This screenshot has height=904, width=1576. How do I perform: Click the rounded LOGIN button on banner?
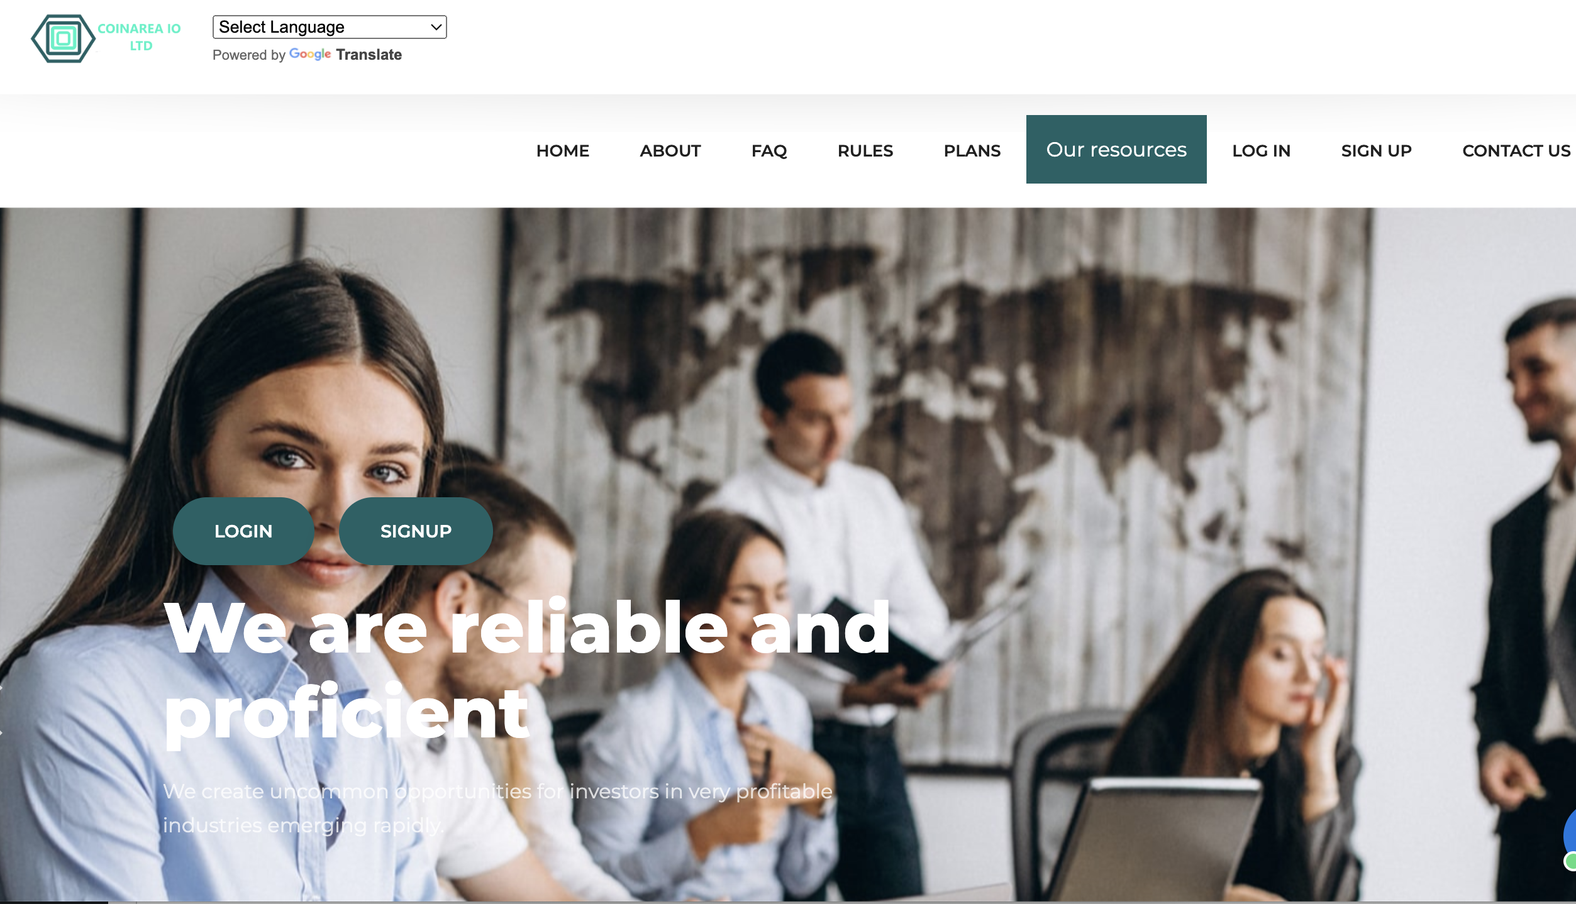coord(243,531)
